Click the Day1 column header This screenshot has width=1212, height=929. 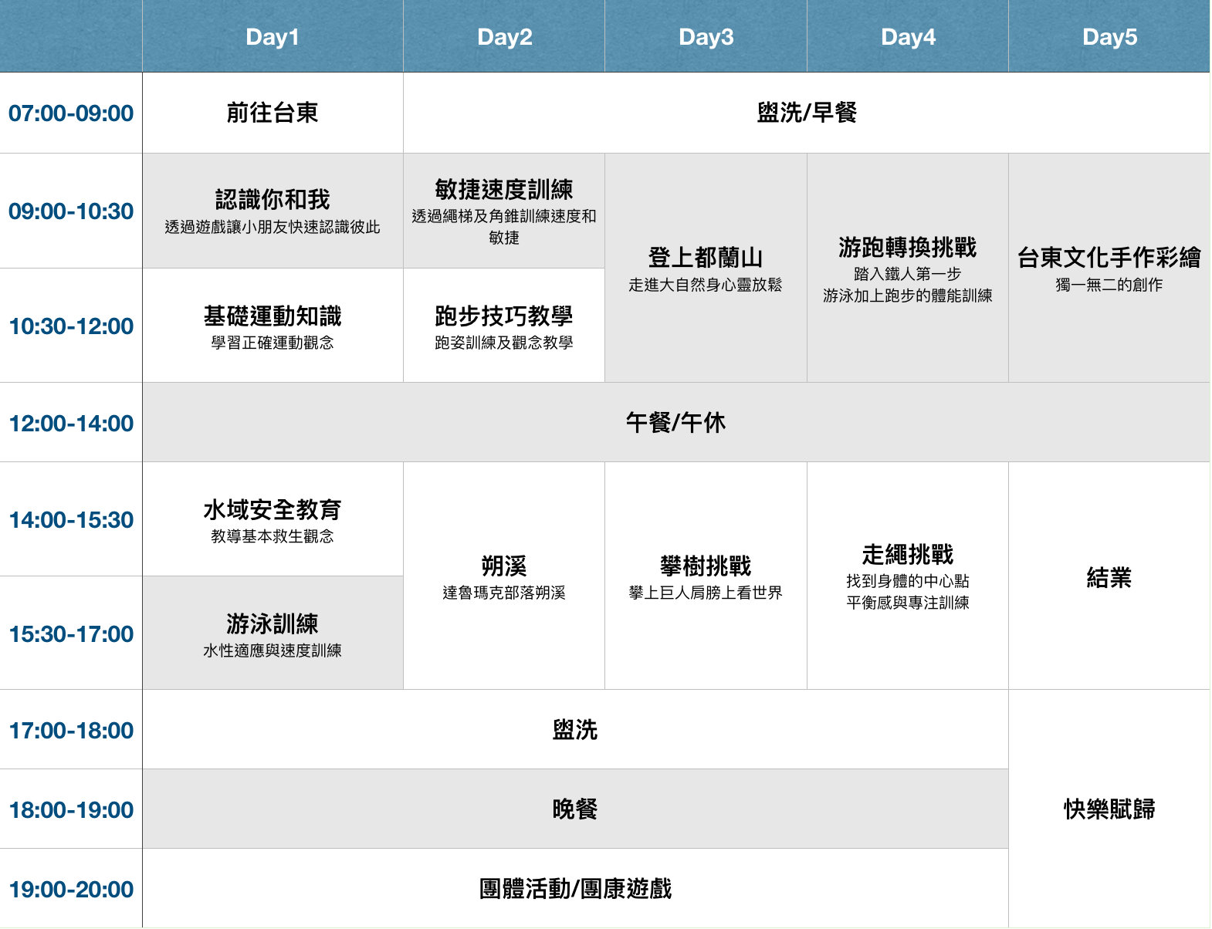[273, 37]
